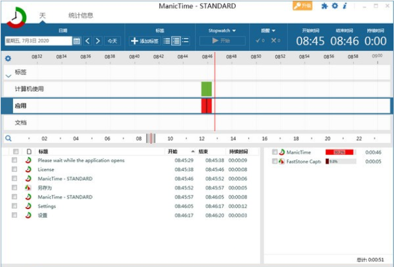Image resolution: width=395 pixels, height=267 pixels.
Task: Check the 另存为 row checkbox
Action: point(14,187)
